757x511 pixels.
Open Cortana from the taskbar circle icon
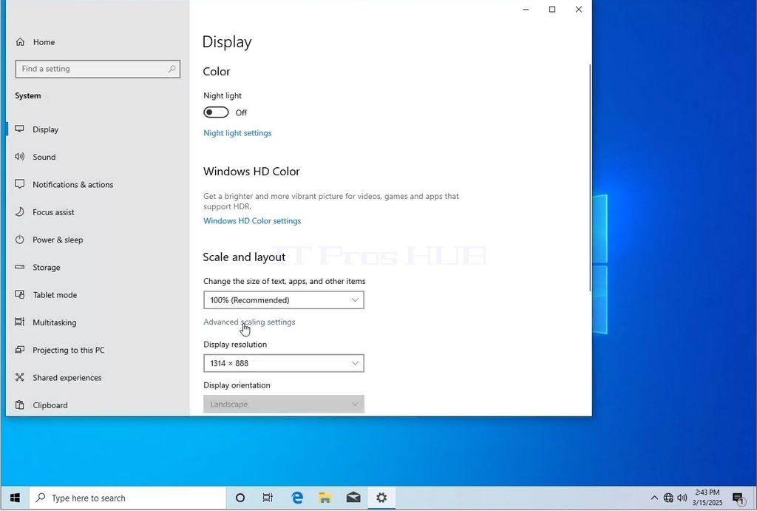(240, 498)
